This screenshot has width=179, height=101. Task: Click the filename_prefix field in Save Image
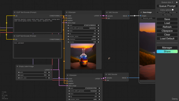(x=148, y=18)
